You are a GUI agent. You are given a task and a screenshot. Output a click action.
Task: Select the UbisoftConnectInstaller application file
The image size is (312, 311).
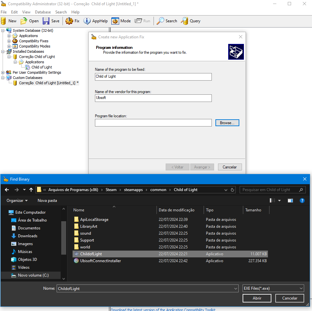coord(170,261)
